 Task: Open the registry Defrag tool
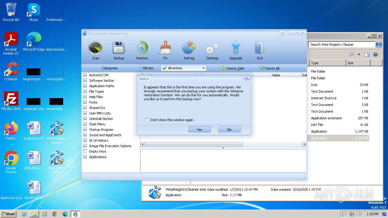pyautogui.click(x=189, y=50)
